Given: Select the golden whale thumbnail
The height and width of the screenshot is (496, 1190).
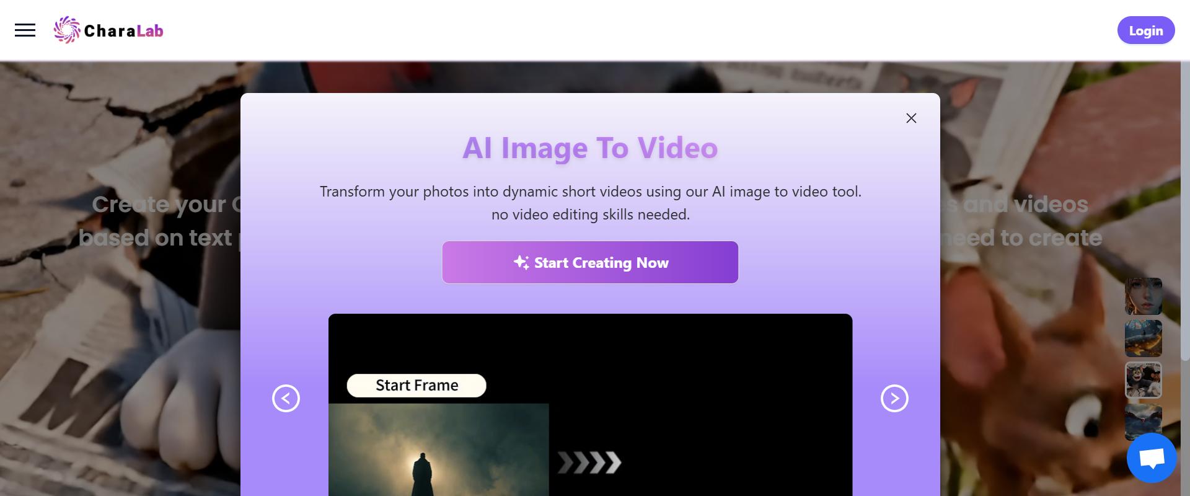Looking at the screenshot, I should pyautogui.click(x=1143, y=338).
